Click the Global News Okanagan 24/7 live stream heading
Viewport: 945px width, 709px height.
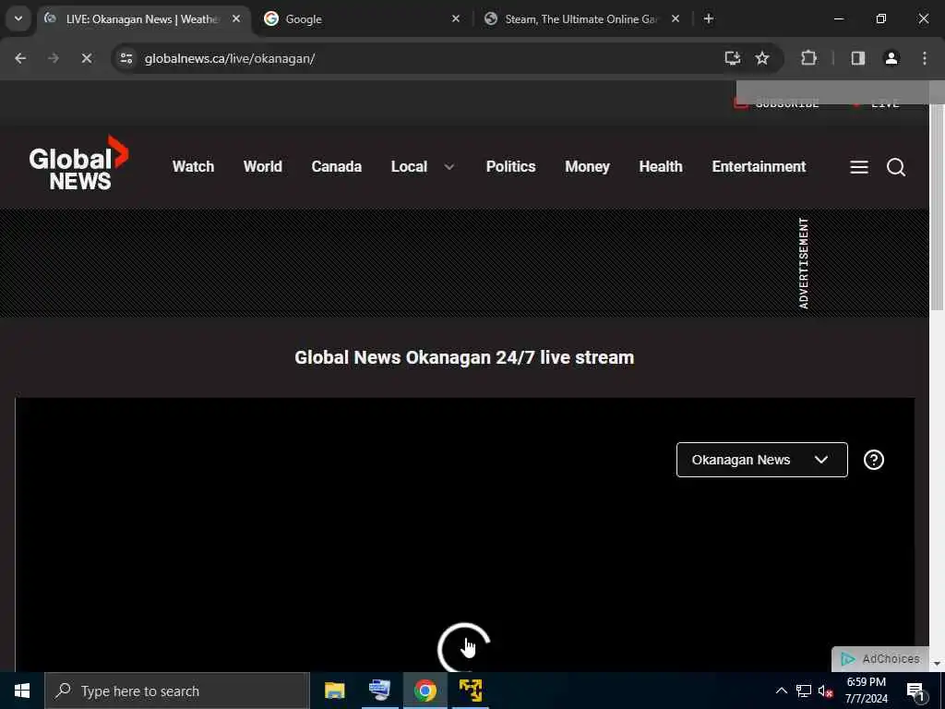pos(464,357)
